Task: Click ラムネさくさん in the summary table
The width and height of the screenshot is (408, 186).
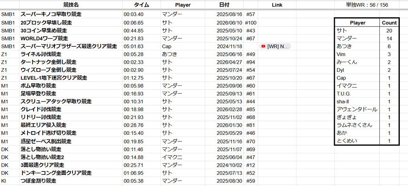Action: click(357, 125)
